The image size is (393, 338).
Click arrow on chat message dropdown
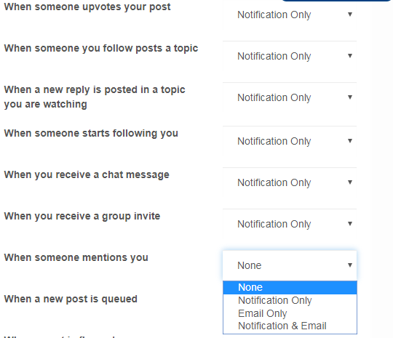click(x=350, y=182)
